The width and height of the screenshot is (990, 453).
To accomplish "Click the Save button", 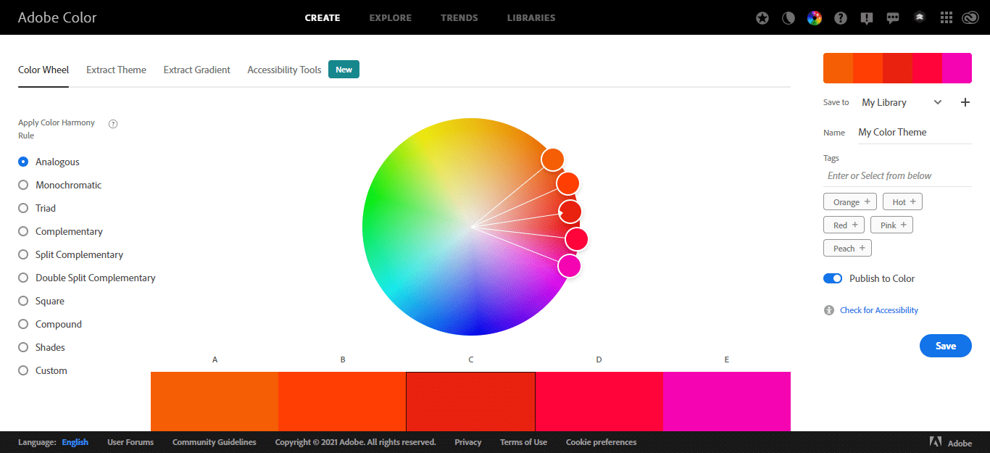I will point(946,346).
